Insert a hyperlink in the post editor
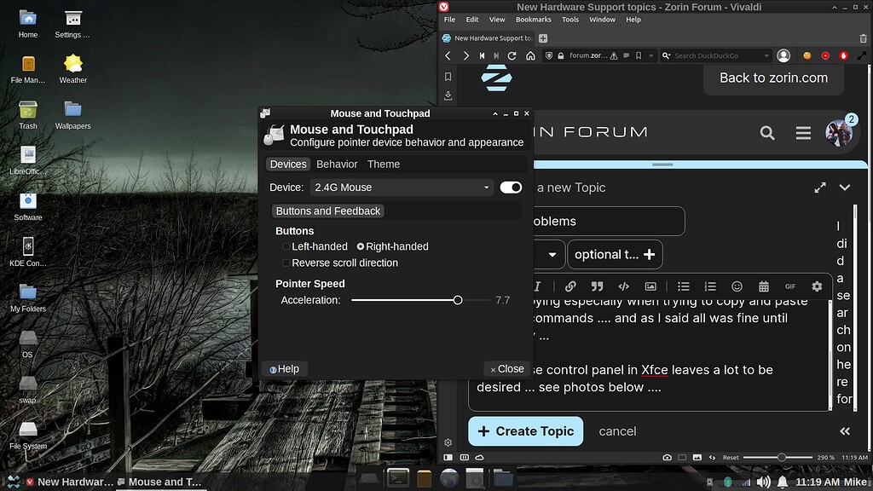873x491 pixels. point(570,286)
